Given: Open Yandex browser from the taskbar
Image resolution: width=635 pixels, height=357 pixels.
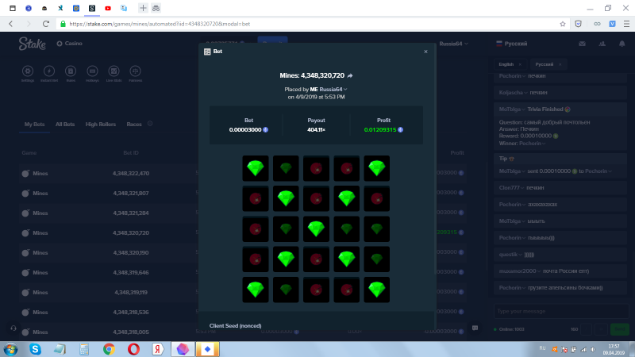Looking at the screenshot, I should pos(157,349).
